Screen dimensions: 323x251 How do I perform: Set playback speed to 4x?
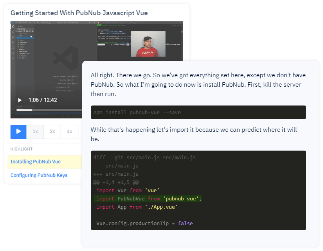click(x=69, y=132)
